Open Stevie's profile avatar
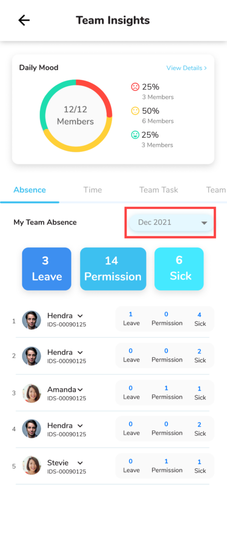The image size is (227, 536). 31,466
